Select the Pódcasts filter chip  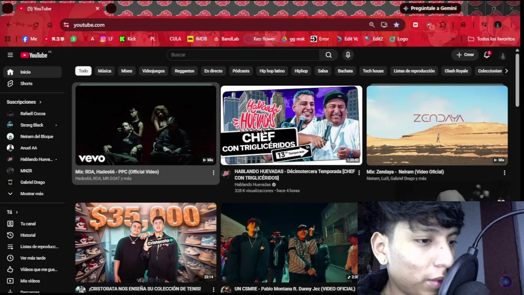click(x=241, y=71)
